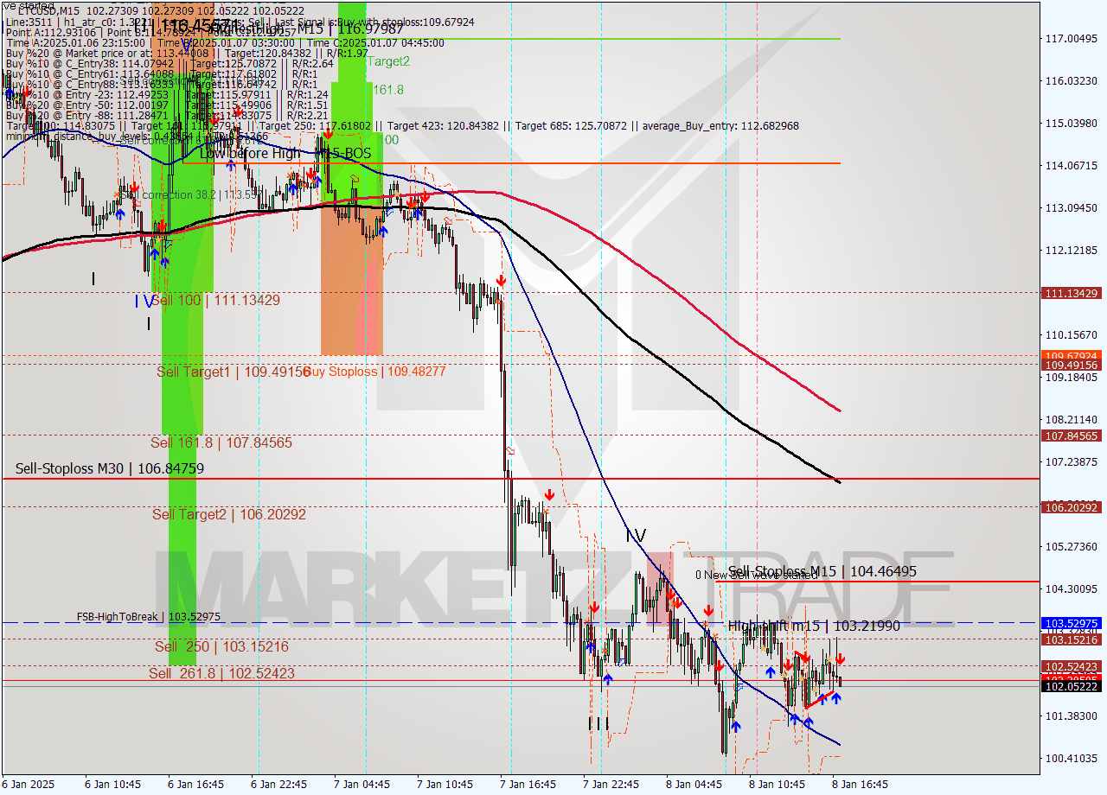Click price axis value 107.23875
This screenshot has width=1107, height=795.
click(1070, 462)
